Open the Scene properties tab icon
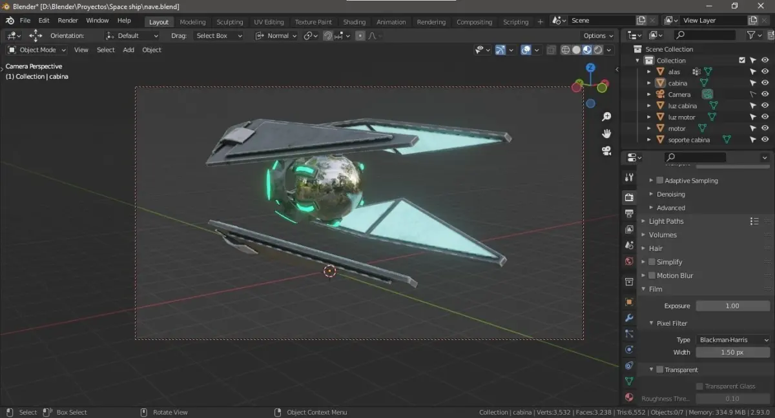Screen dimensions: 775x418 [x=629, y=245]
